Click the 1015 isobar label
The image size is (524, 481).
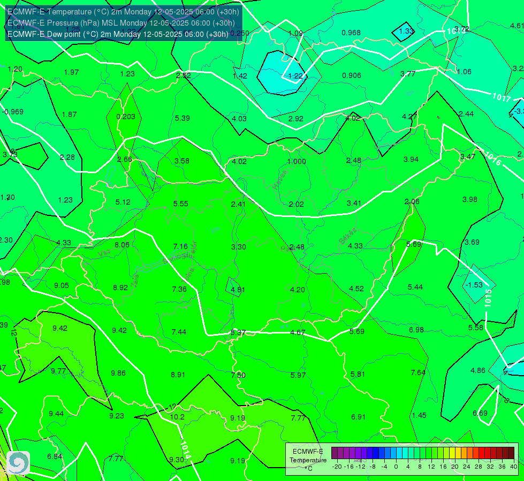coord(488,298)
